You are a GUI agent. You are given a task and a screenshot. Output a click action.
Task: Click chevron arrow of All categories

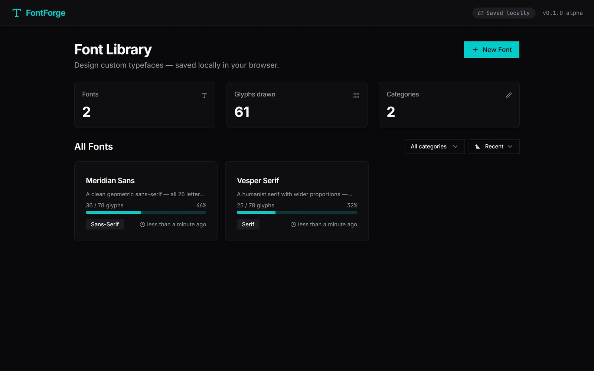[455, 147]
